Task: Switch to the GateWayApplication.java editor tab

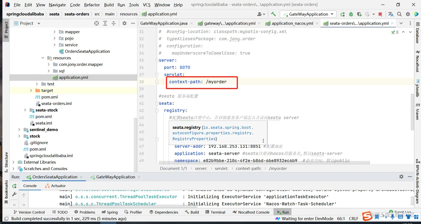Action: tap(164, 23)
